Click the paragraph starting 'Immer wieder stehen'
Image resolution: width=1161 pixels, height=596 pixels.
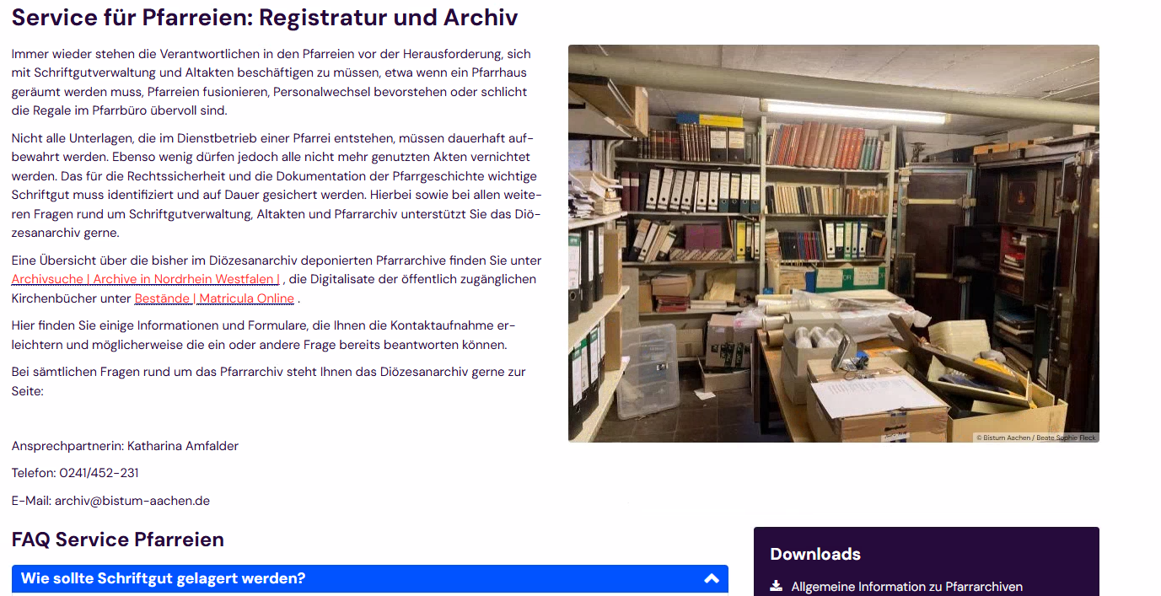(x=271, y=82)
